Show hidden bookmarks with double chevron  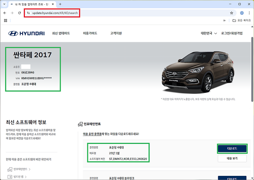224,20
